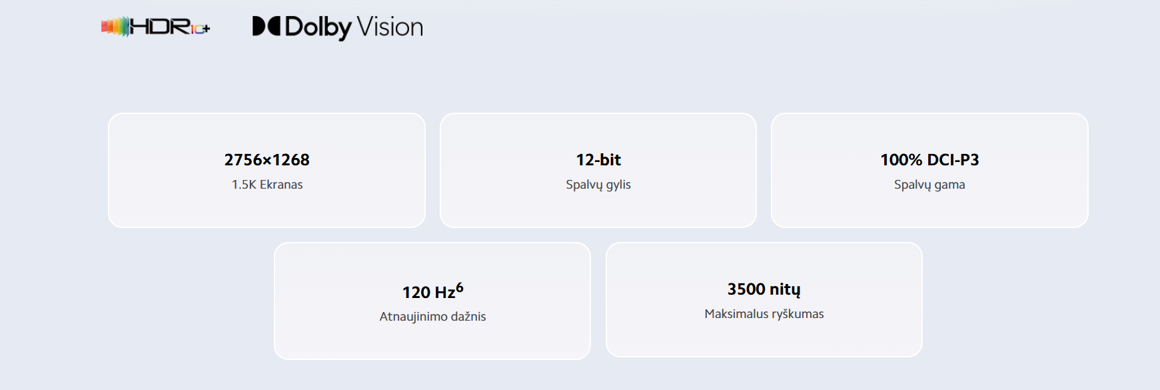Screen dimensions: 1160x390
Task: Click the Dolby double-D symbol
Action: tap(266, 26)
